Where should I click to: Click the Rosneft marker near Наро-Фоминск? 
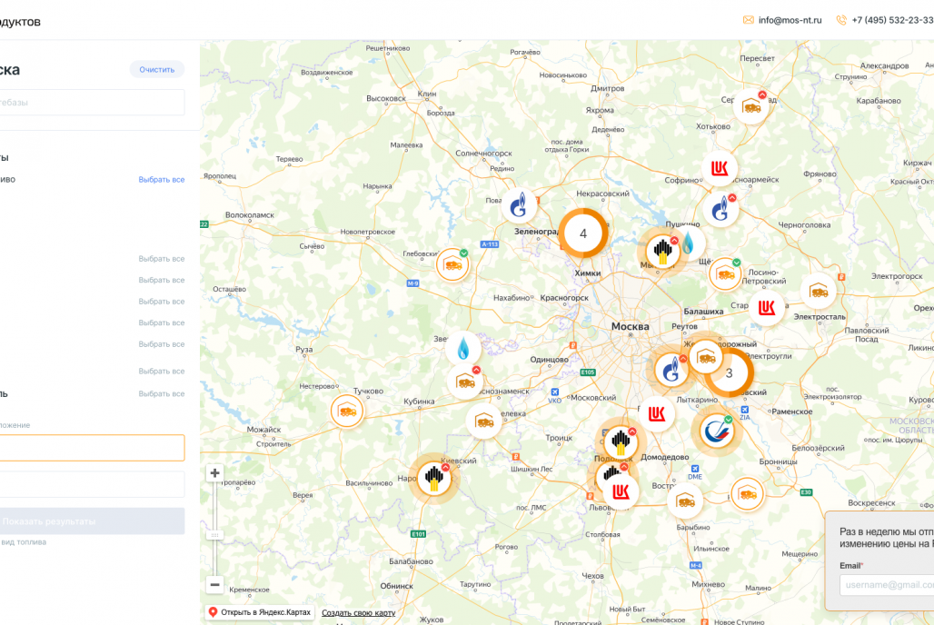point(435,479)
